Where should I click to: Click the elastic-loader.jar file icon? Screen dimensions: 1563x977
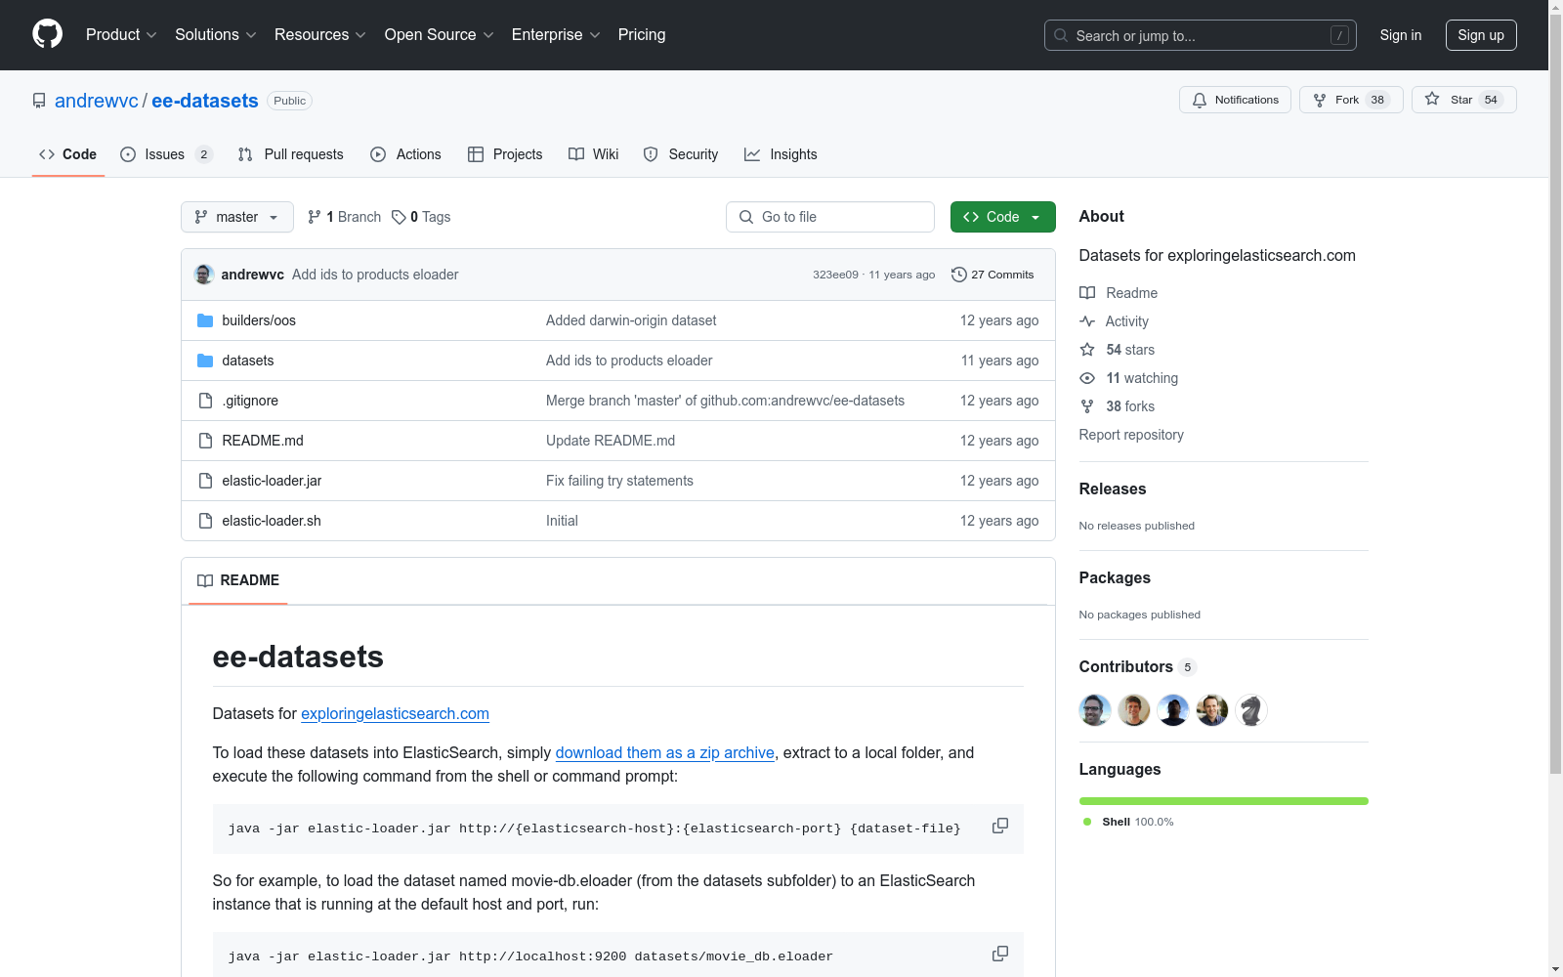tap(205, 481)
